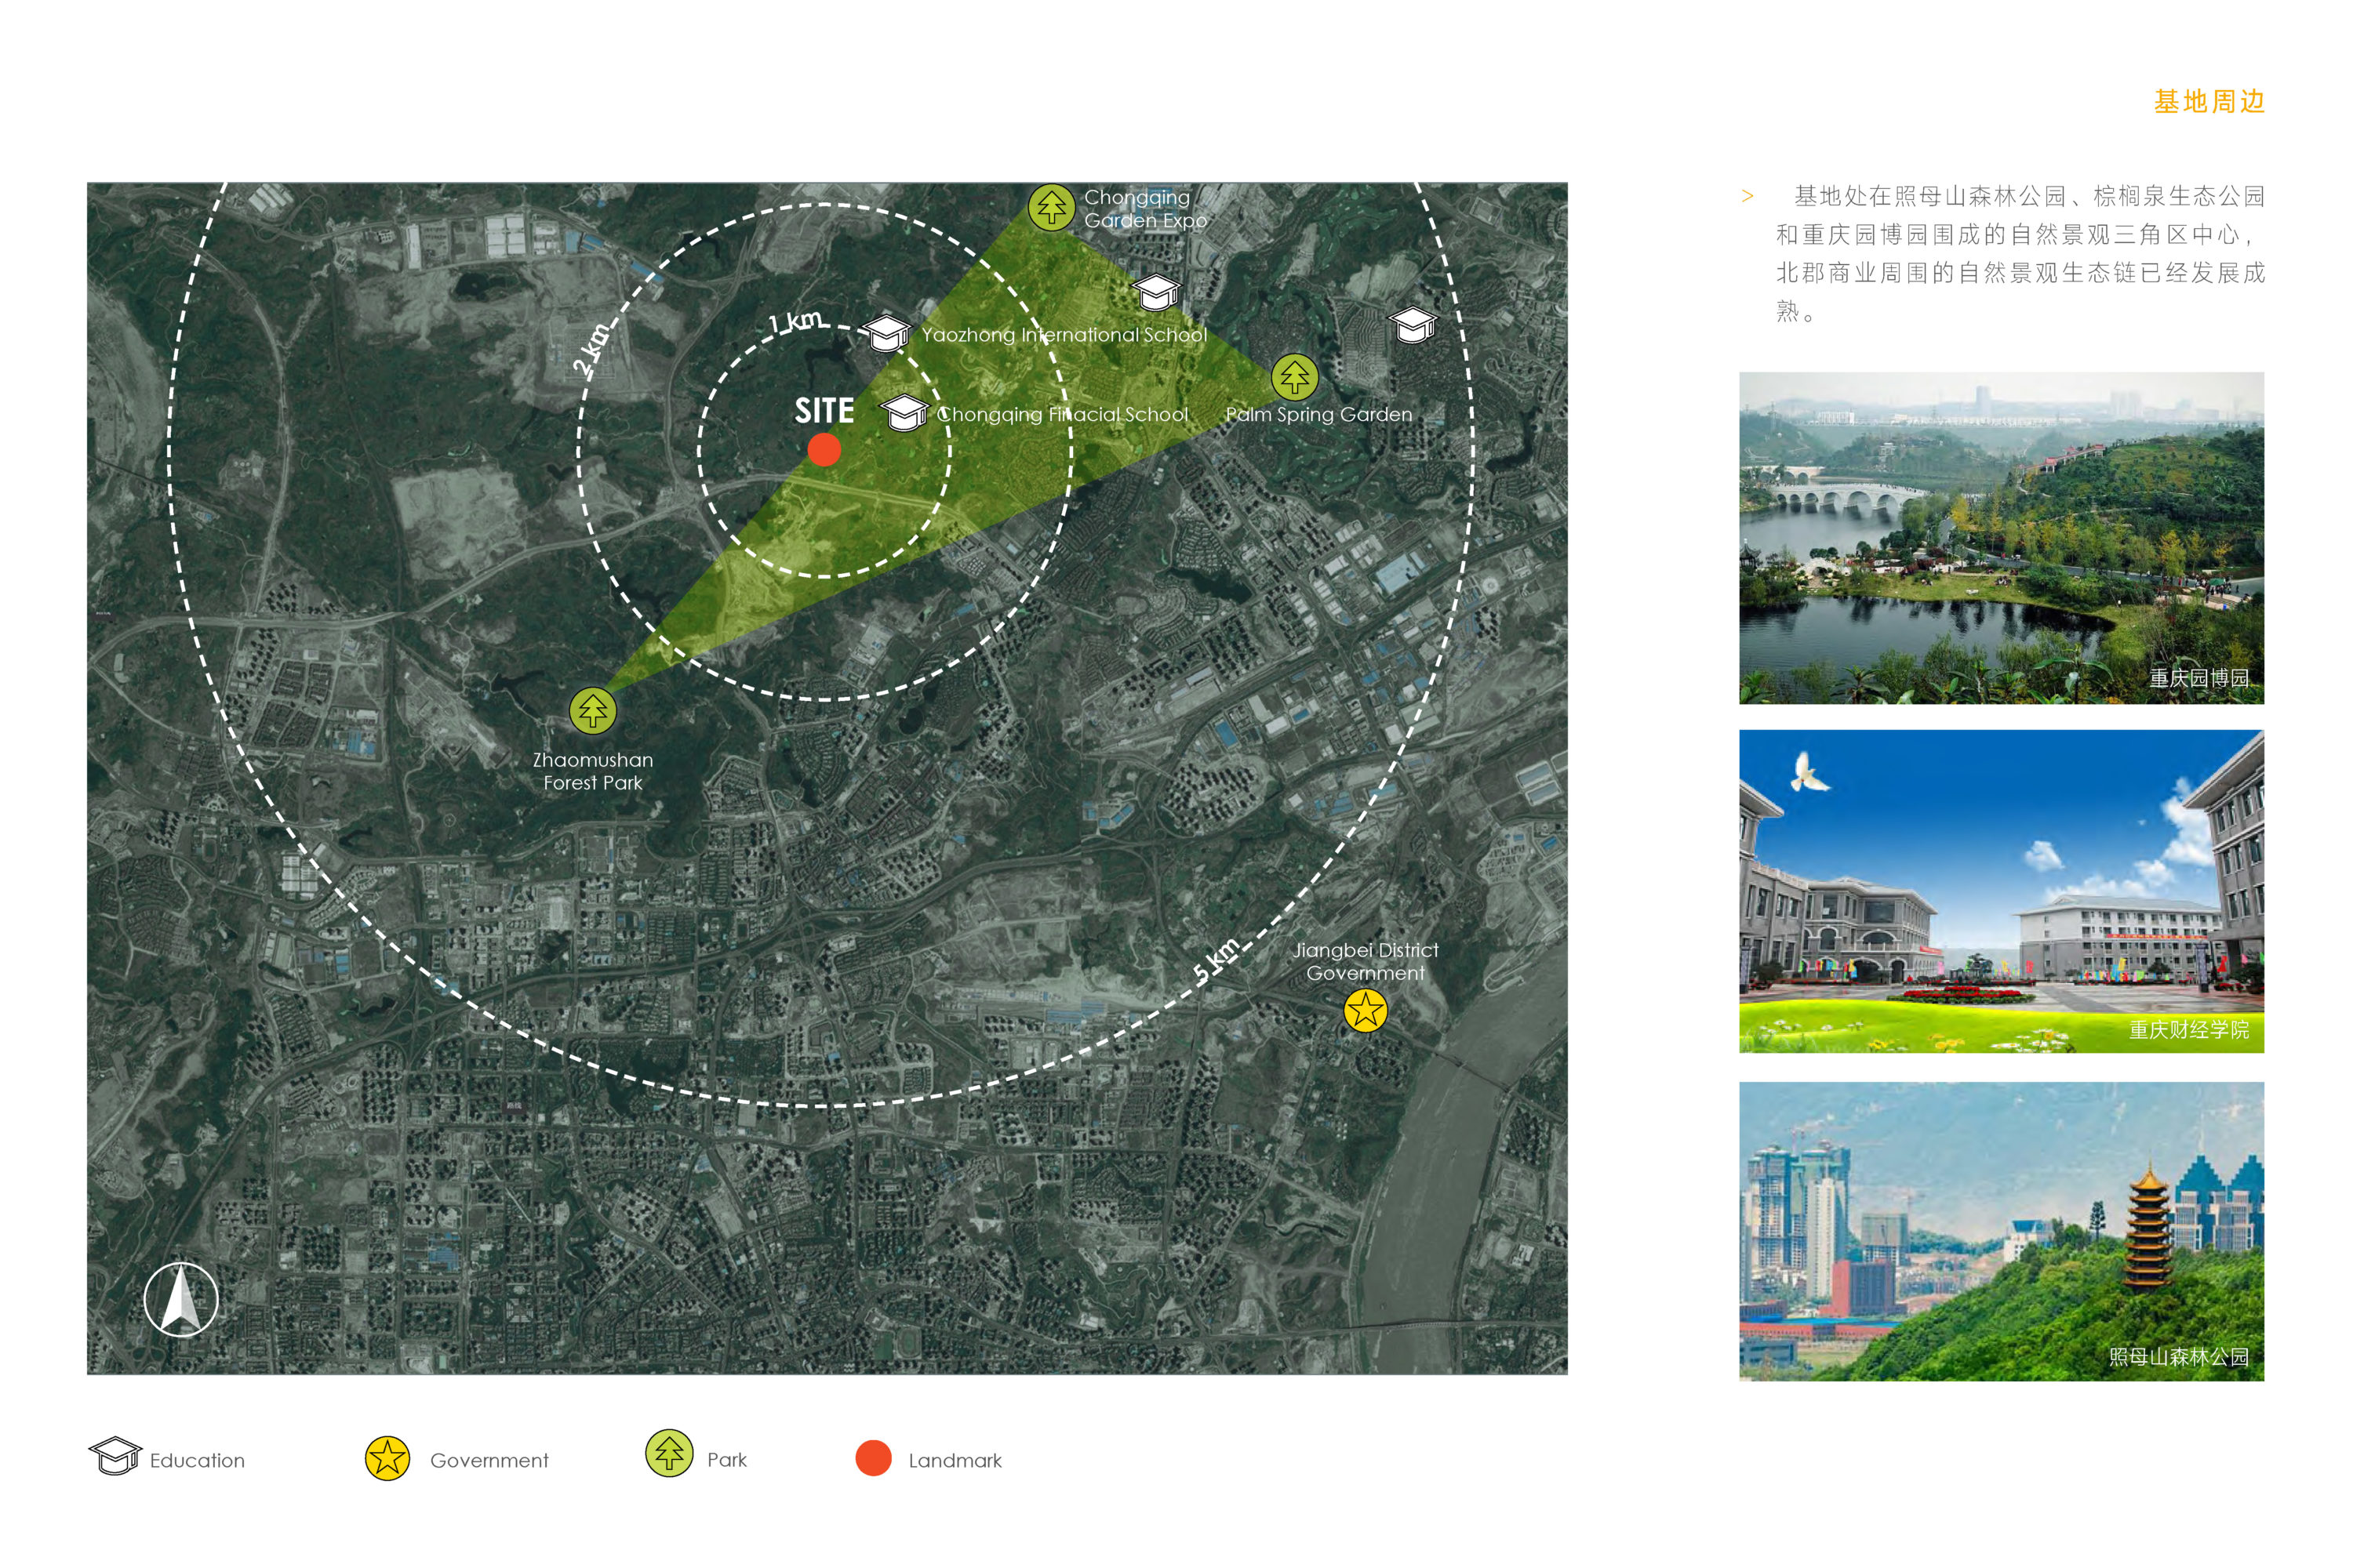Click the Chongqing Finacial School label
The height and width of the screenshot is (1568, 2353).
tap(1063, 414)
